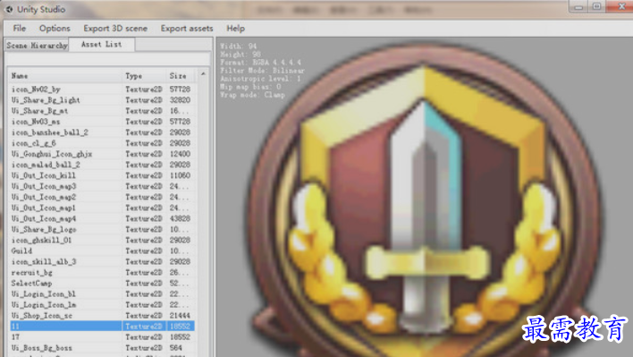
Task: Select the Ui_Share_Bg_logo asset row
Action: click(102, 229)
